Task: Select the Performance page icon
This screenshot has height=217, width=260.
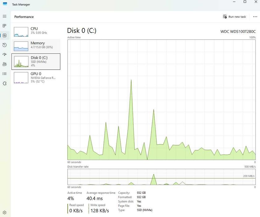Action: (5, 35)
